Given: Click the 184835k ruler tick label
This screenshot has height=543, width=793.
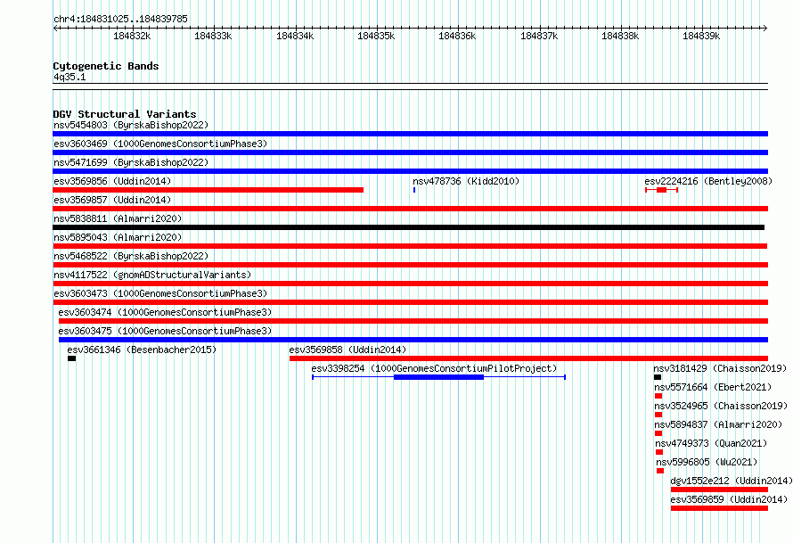Looking at the screenshot, I should click(376, 36).
